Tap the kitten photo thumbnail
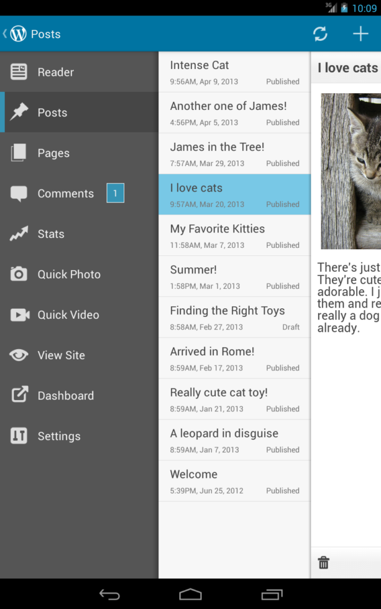Screen dimensions: 381x609 coord(351,171)
